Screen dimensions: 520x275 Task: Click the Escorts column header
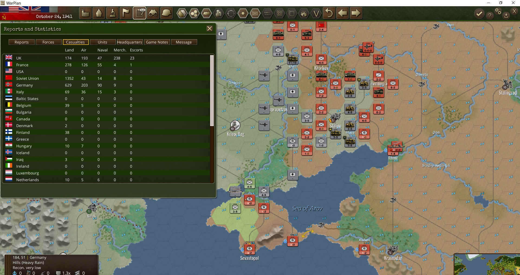[x=136, y=50]
